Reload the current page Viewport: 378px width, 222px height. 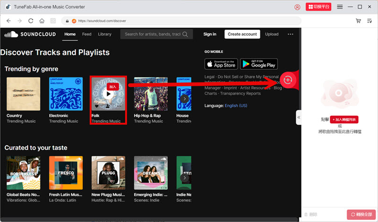coord(31,21)
